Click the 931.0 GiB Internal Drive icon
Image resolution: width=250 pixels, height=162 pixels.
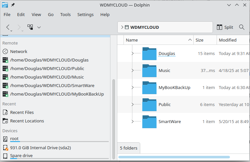tap(5, 148)
